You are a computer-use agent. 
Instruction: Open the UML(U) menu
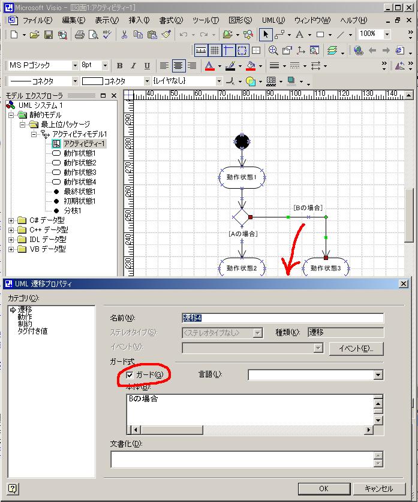coord(273,20)
